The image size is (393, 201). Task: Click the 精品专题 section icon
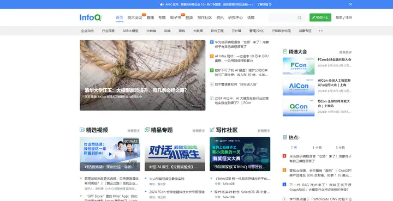click(x=147, y=130)
